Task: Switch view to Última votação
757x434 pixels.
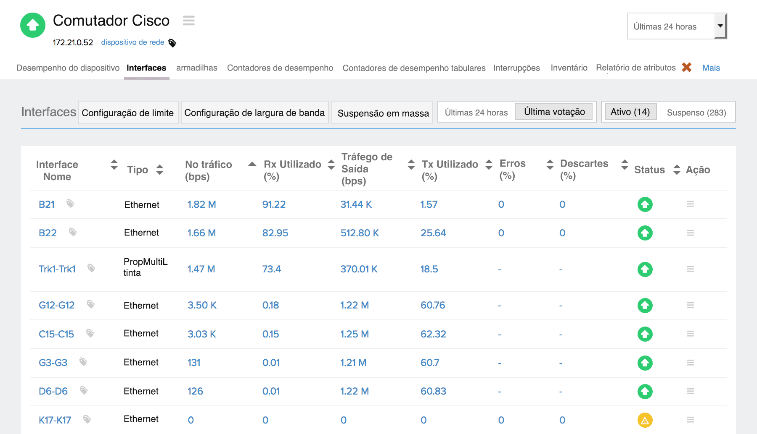Action: [554, 112]
